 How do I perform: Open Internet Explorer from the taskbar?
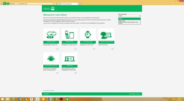[14, 99]
